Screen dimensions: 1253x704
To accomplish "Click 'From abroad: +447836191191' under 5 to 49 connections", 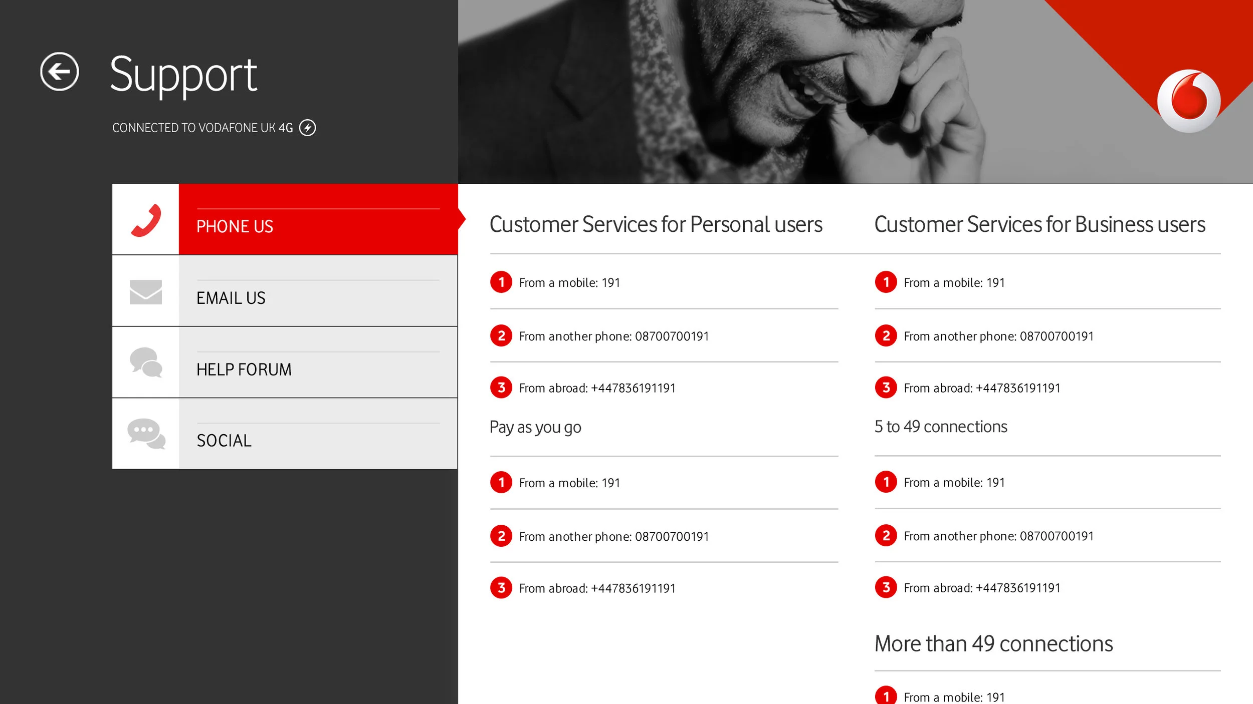I will [982, 588].
